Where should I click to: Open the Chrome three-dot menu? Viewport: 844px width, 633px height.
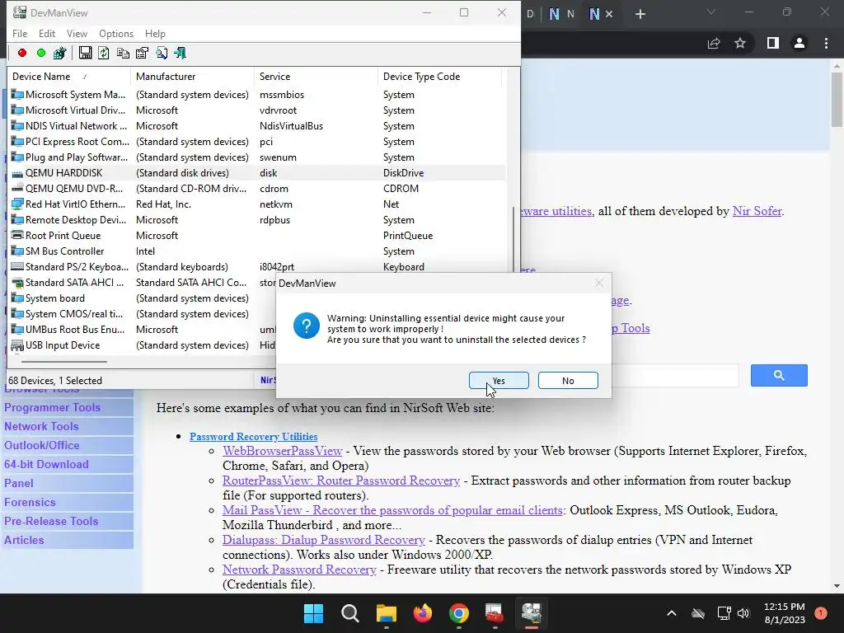coord(826,43)
